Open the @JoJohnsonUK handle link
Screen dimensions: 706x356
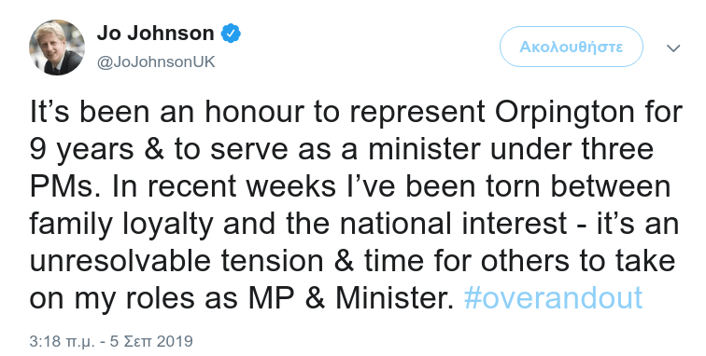point(156,62)
